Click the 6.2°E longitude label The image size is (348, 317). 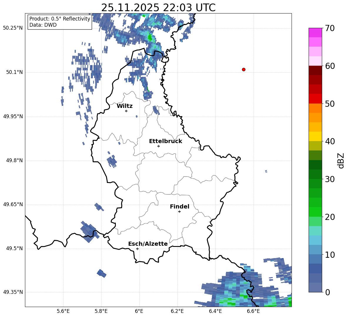point(177,311)
